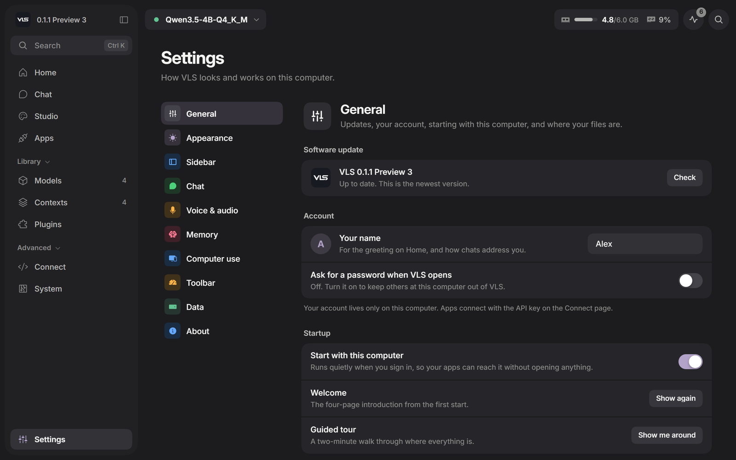This screenshot has height=460, width=736.
Task: Open Contexts in the Library section
Action: [71, 202]
